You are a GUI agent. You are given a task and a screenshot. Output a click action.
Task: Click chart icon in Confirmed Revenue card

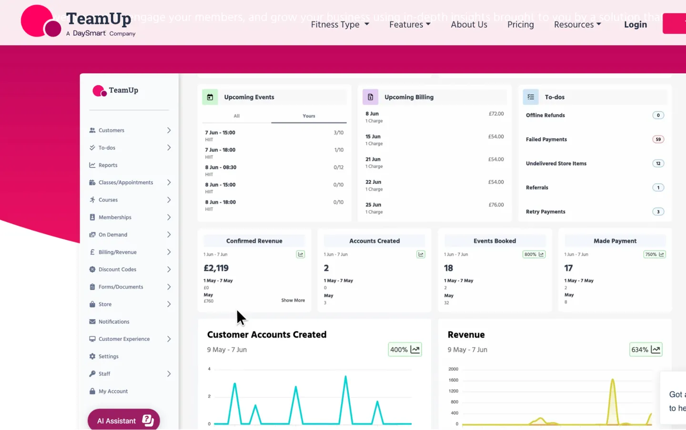tap(301, 254)
